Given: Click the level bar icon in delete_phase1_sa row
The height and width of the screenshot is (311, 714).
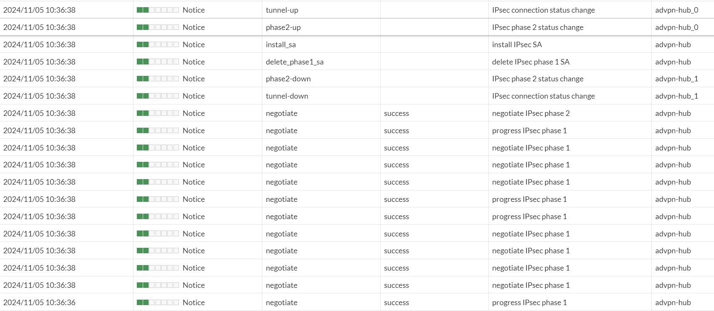Looking at the screenshot, I should point(158,62).
